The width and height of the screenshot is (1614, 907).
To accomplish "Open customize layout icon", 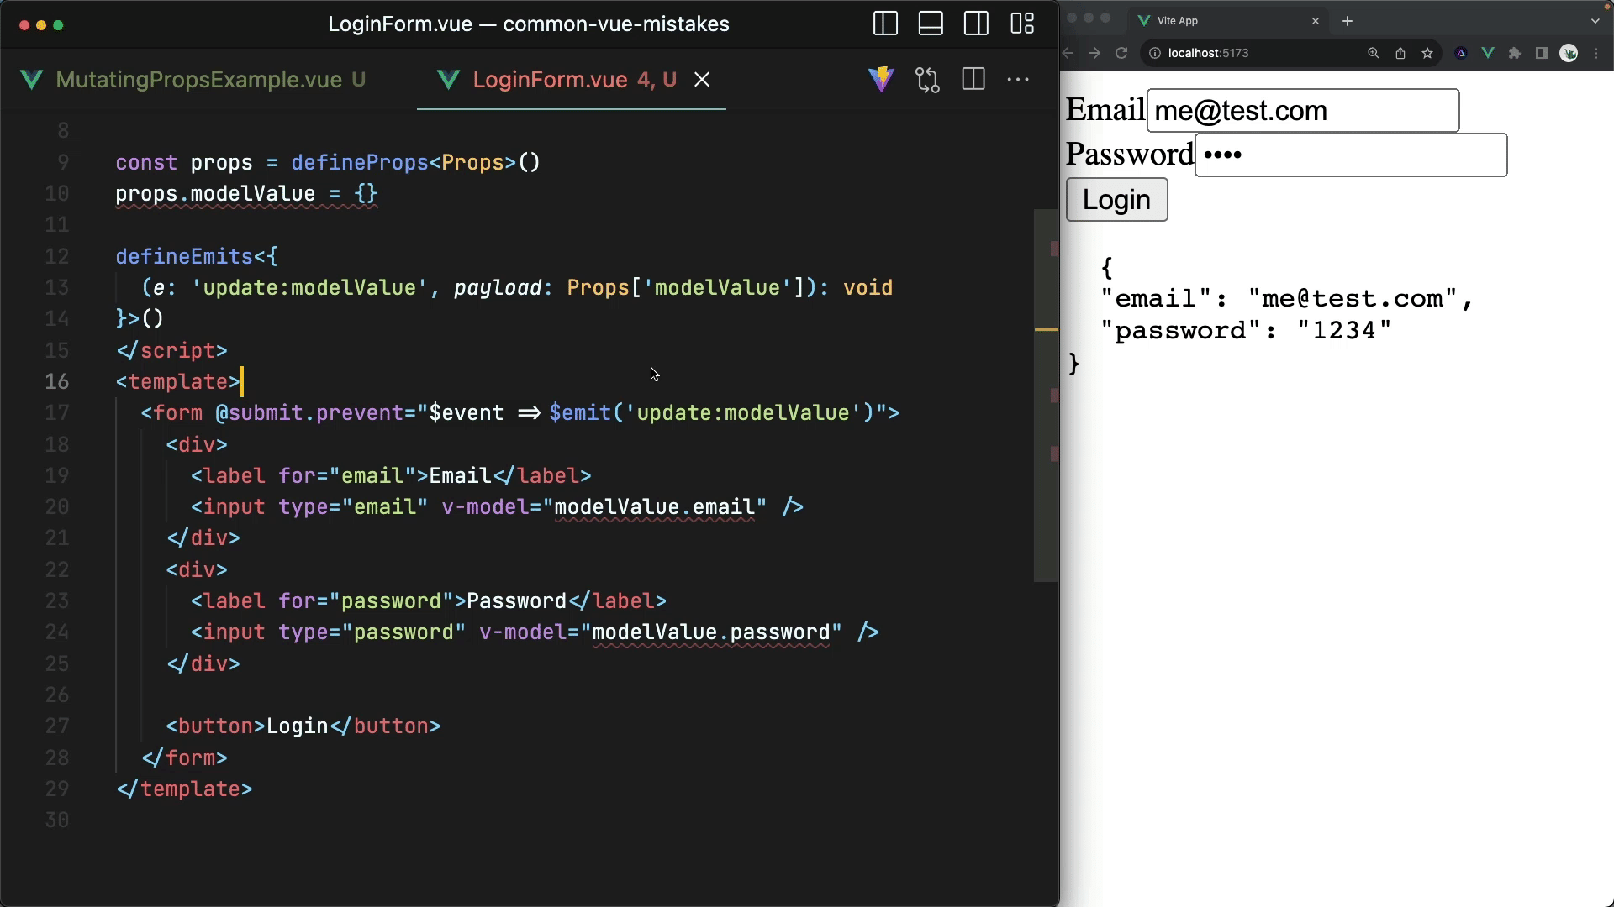I will (x=1022, y=24).
